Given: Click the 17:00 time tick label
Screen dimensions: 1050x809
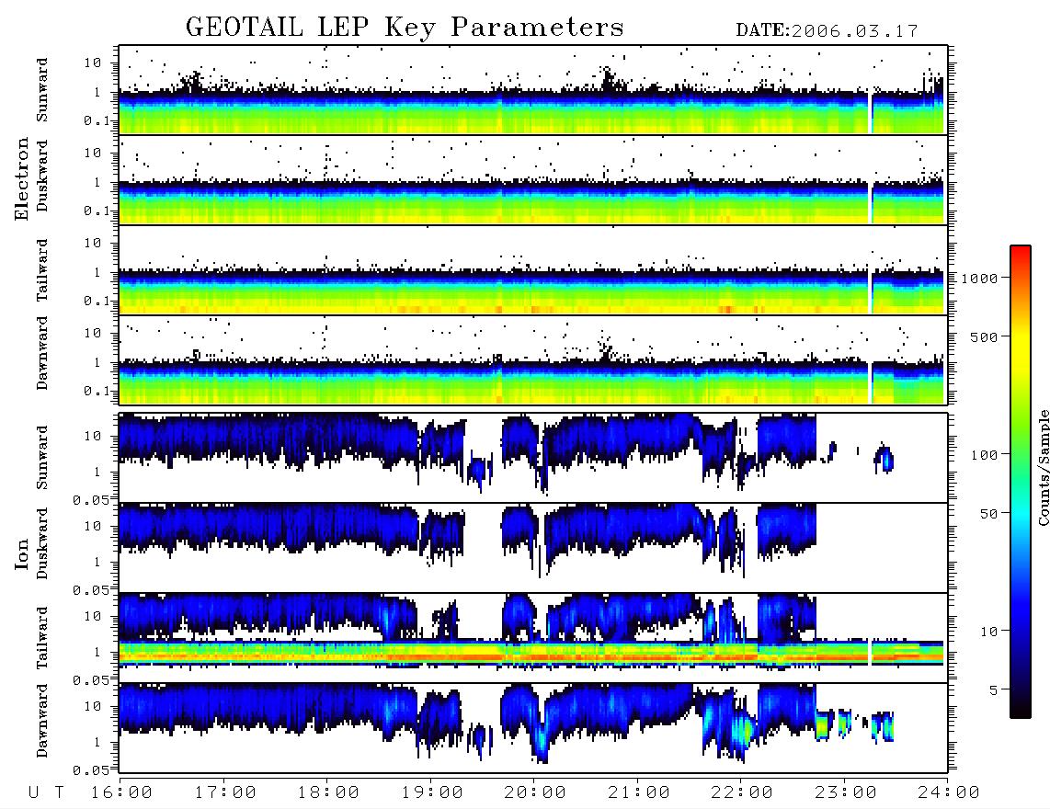Looking at the screenshot, I should (225, 792).
